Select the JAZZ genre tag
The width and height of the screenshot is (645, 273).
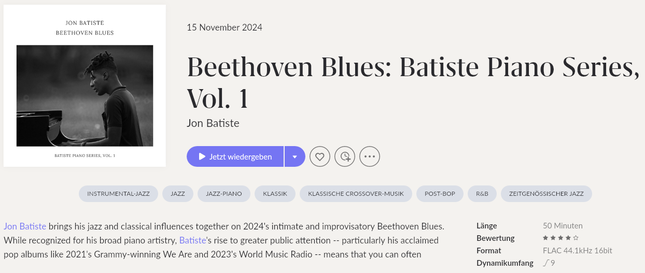[x=178, y=194]
